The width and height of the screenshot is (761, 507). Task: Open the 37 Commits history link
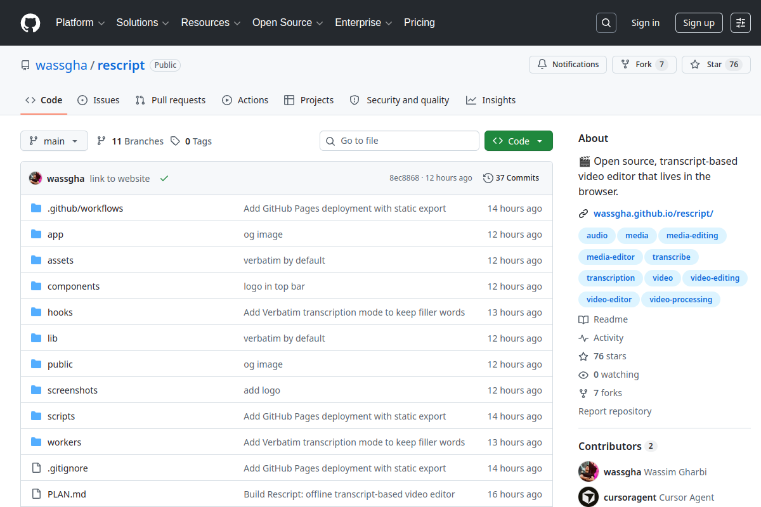[511, 178]
